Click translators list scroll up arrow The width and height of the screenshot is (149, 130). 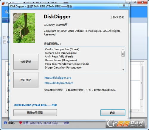pyautogui.click(x=123, y=49)
